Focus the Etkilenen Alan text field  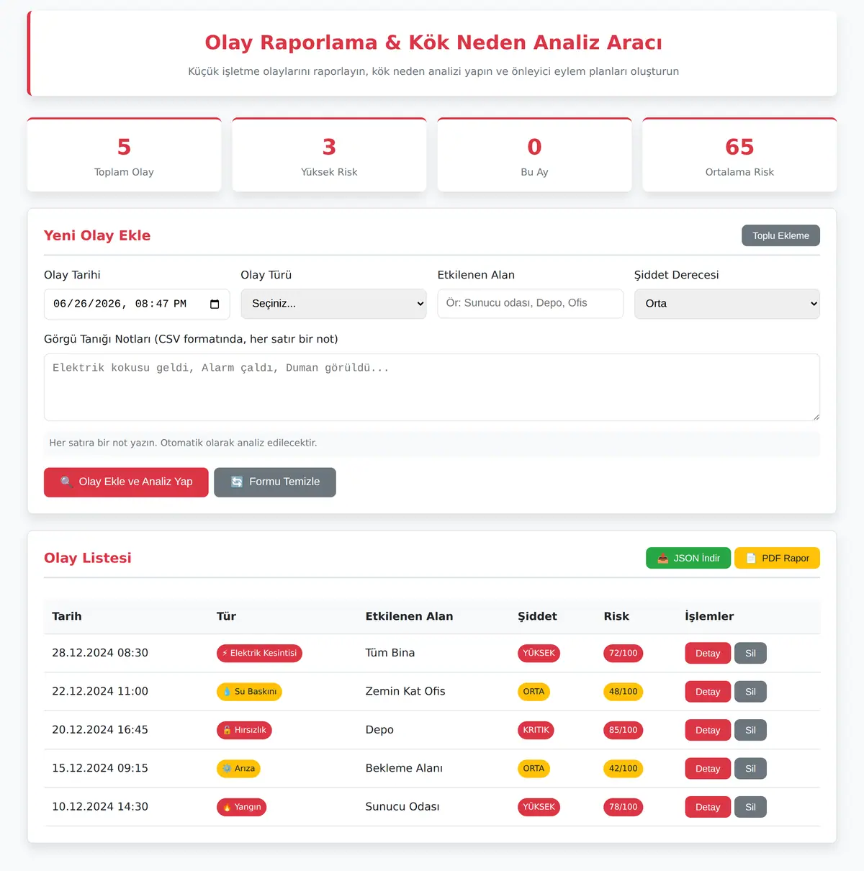click(x=531, y=303)
